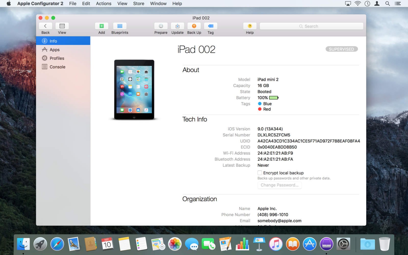
Task: Open Safari from the Dock
Action: tap(57, 244)
